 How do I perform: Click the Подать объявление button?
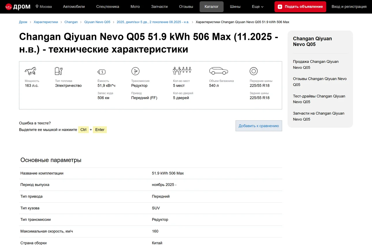(x=300, y=7)
